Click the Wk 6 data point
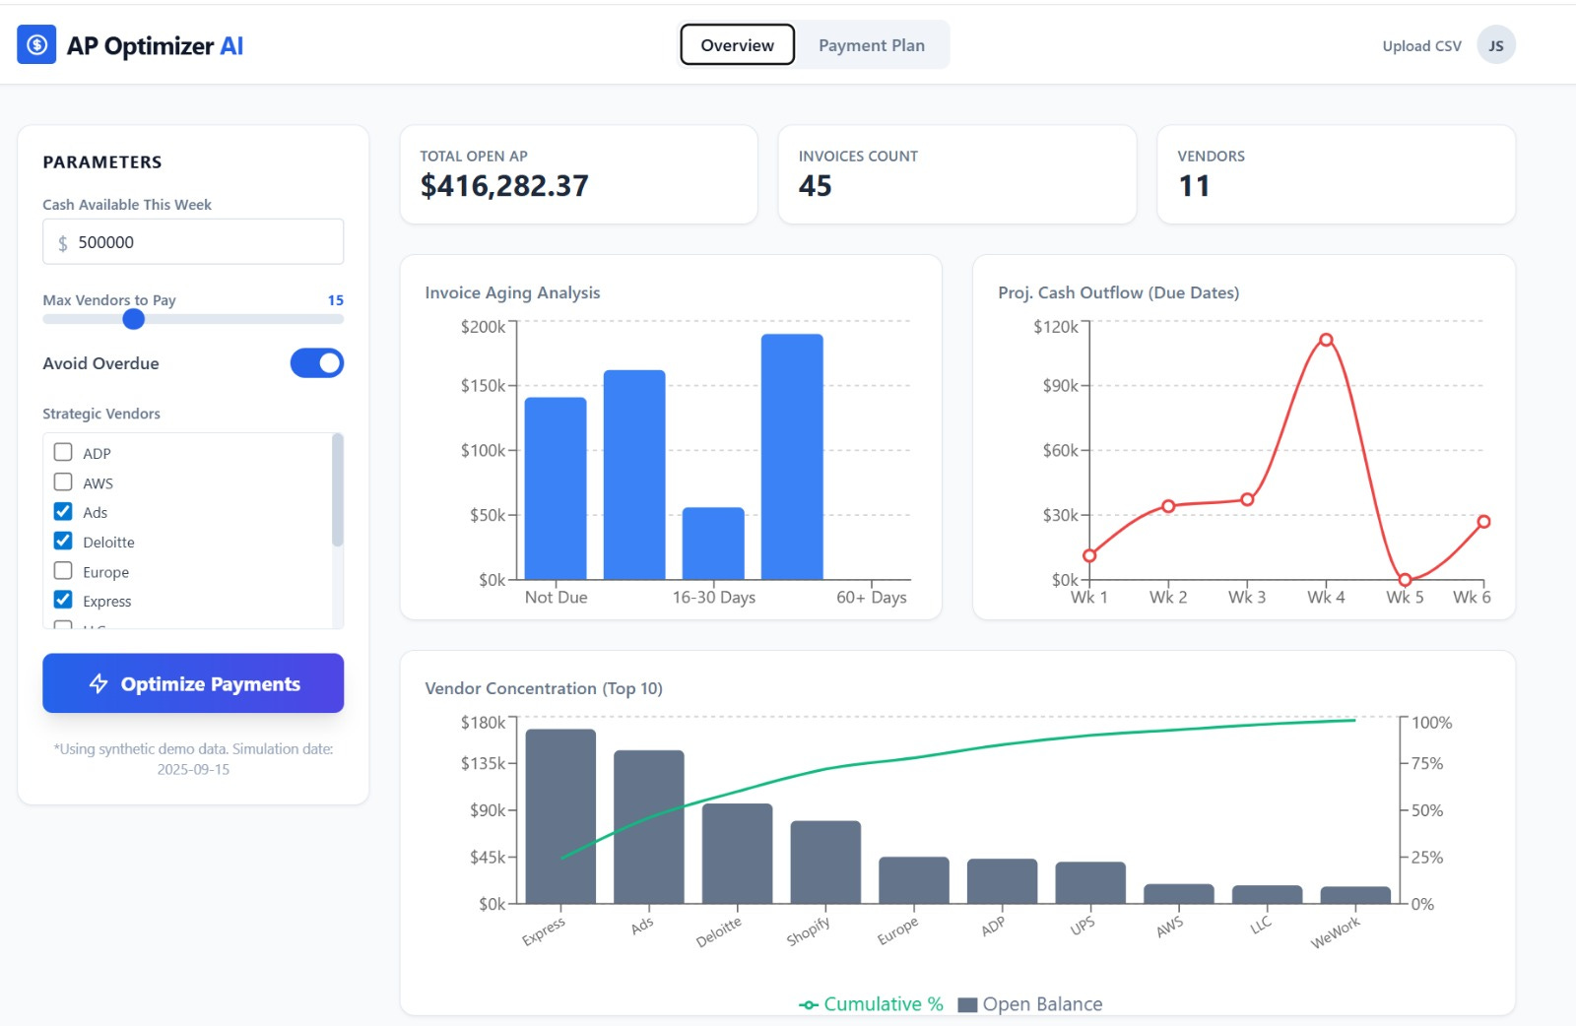 [1483, 522]
